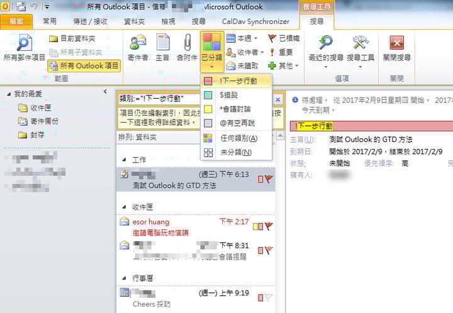
Task: Click the teal swatch beside $追蹤
Action: [x=208, y=95]
